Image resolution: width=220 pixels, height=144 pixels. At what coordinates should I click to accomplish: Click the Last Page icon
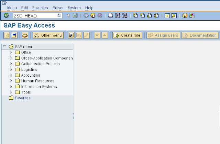pyautogui.click(x=156, y=15)
